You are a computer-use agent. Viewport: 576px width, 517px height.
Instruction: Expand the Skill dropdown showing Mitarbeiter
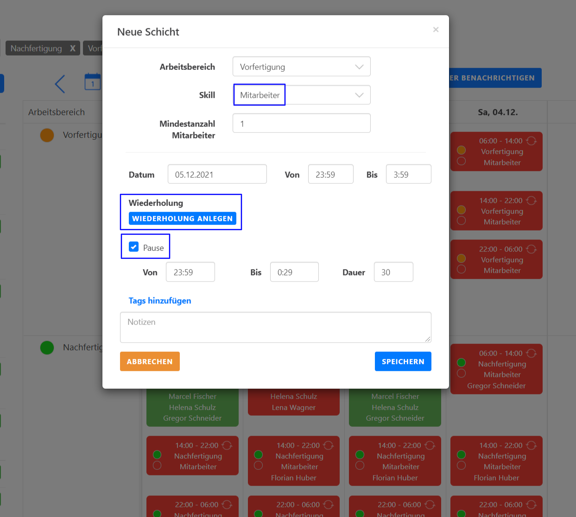click(x=301, y=95)
